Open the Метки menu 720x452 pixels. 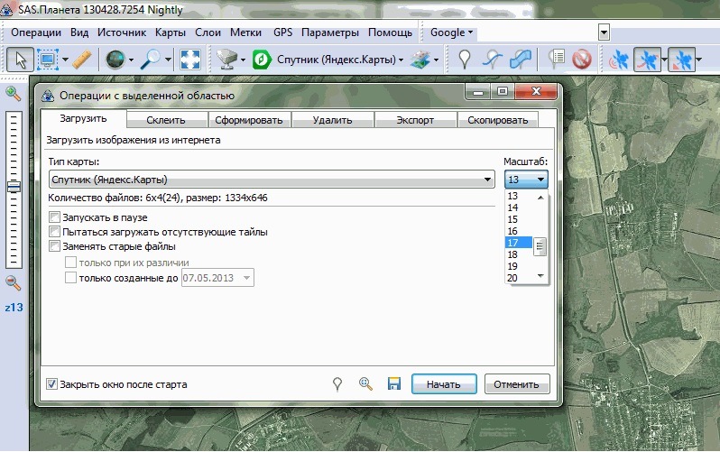245,32
